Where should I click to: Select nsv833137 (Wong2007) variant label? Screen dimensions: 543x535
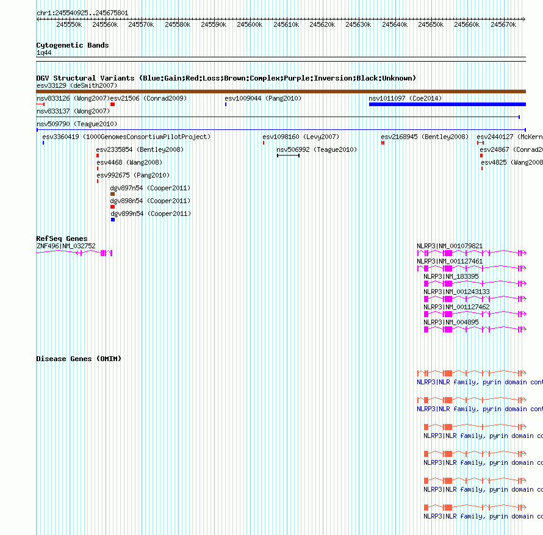73,111
